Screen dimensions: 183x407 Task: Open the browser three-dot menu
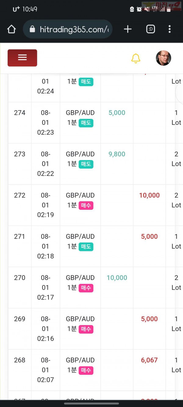(170, 29)
